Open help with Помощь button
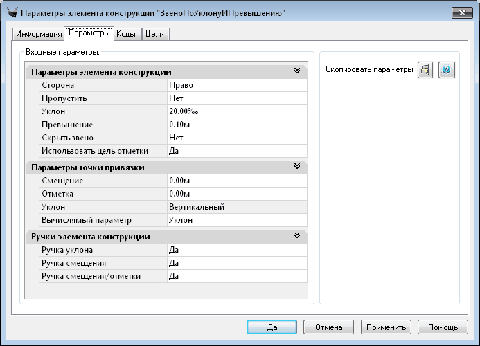The height and width of the screenshot is (346, 480). (x=438, y=327)
